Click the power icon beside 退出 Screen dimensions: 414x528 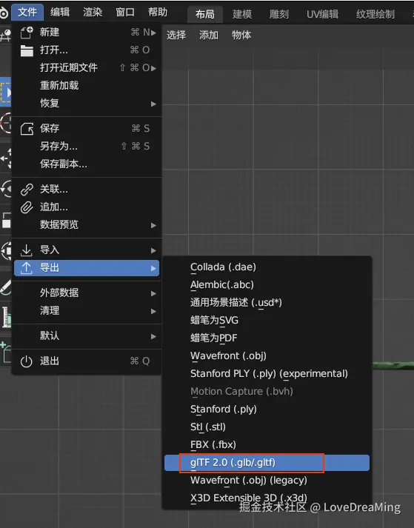click(26, 361)
